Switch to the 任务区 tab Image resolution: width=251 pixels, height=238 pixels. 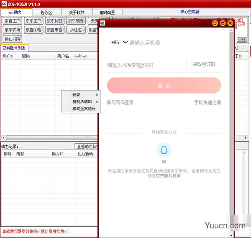coord(46,13)
